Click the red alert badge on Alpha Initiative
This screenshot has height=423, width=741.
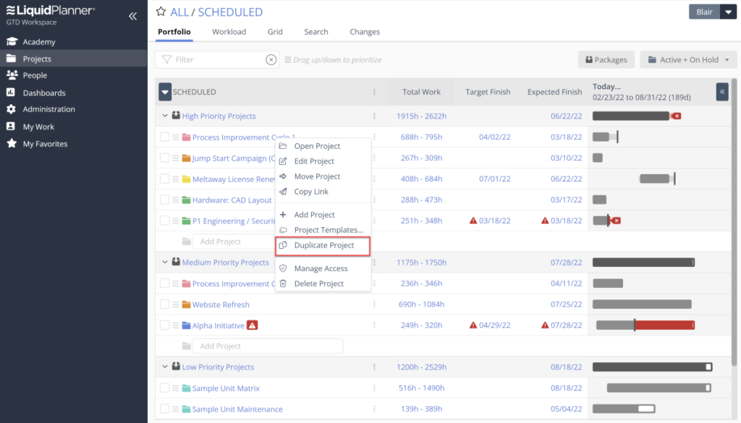[x=253, y=325]
